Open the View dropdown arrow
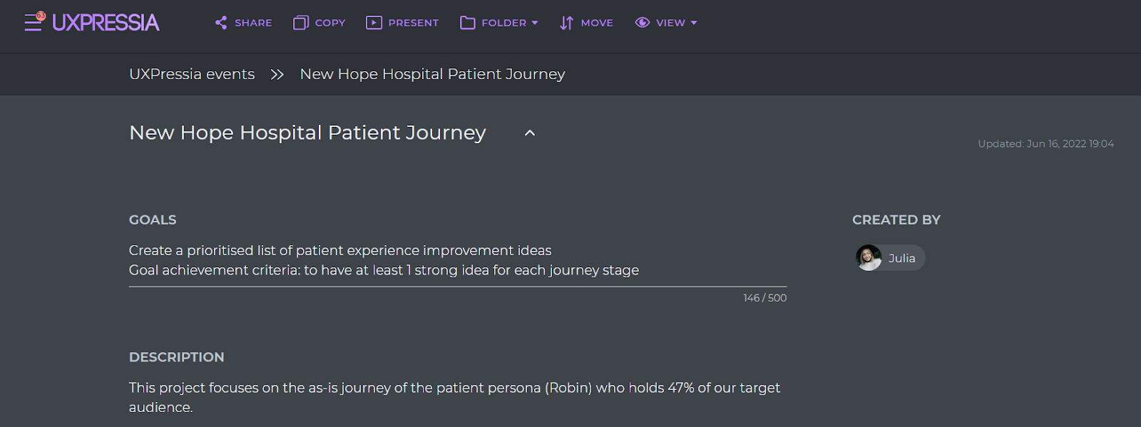This screenshot has width=1141, height=427. point(694,23)
